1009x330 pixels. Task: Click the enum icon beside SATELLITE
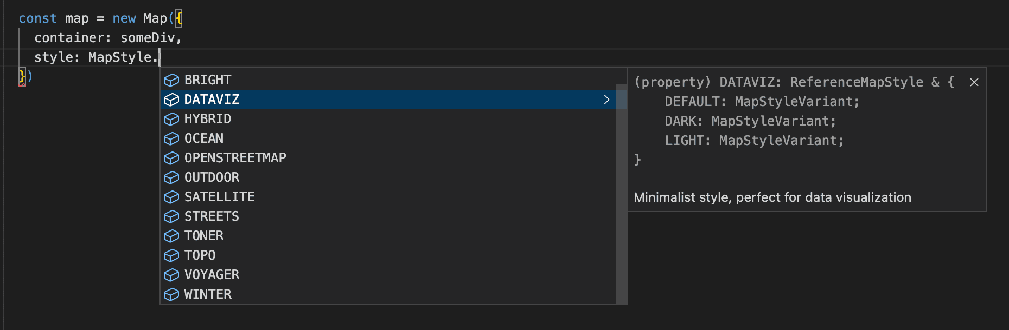[171, 197]
